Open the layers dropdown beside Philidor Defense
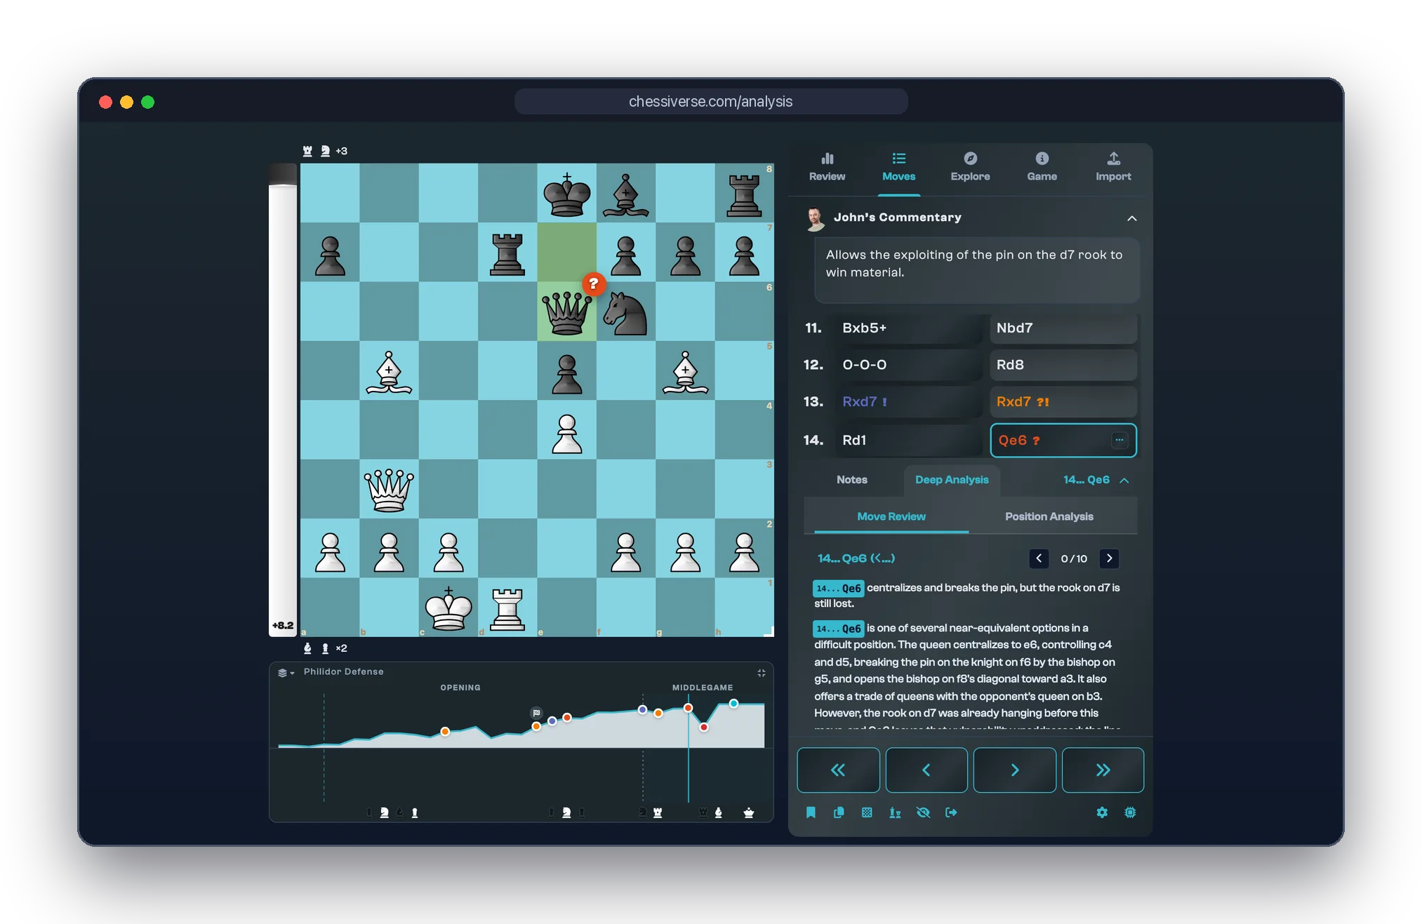1422x924 pixels. [285, 672]
